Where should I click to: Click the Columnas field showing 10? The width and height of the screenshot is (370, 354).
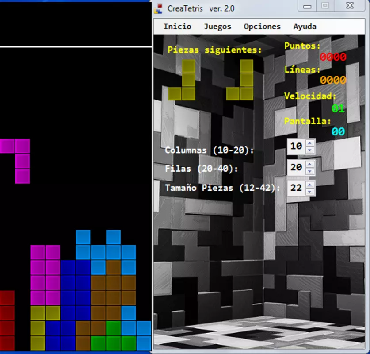296,146
